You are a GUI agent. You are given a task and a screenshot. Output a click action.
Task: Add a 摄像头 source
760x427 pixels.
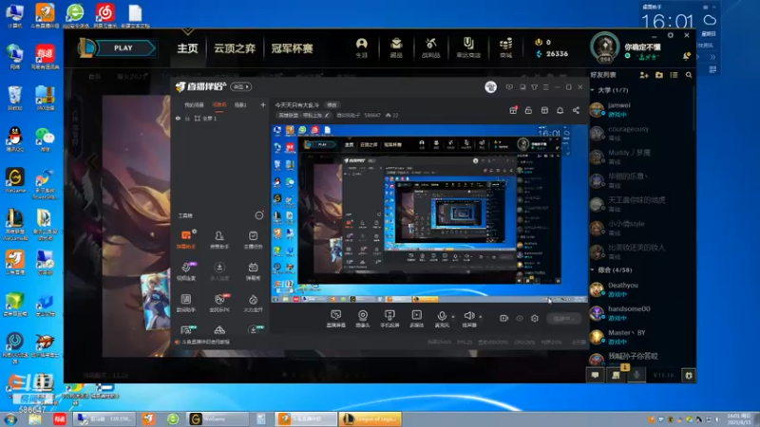(363, 319)
